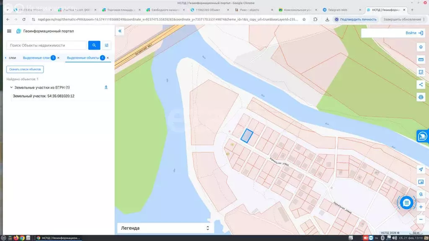
Task: Open the search filter settings icon
Action: 106,45
